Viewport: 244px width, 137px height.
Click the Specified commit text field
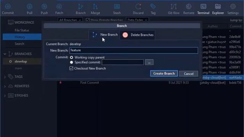123,62
